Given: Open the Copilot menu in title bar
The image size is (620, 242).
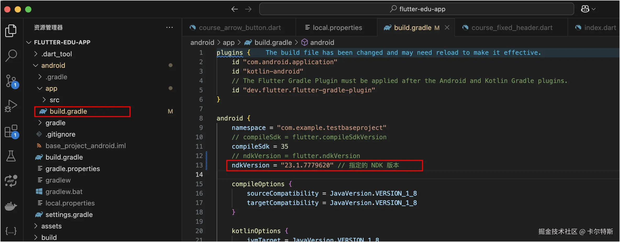Looking at the screenshot, I should (x=588, y=9).
